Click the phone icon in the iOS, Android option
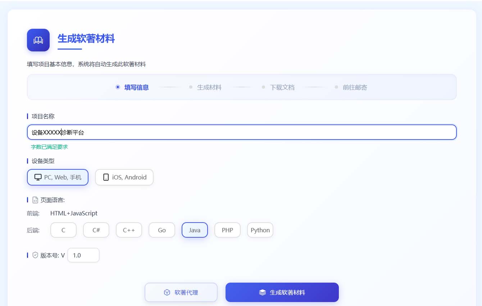482x306 pixels. [x=105, y=177]
